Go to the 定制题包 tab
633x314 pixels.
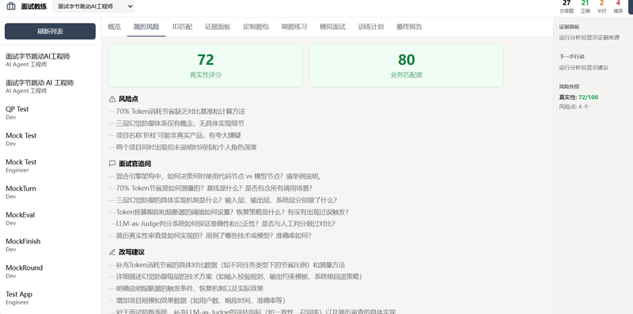click(256, 27)
